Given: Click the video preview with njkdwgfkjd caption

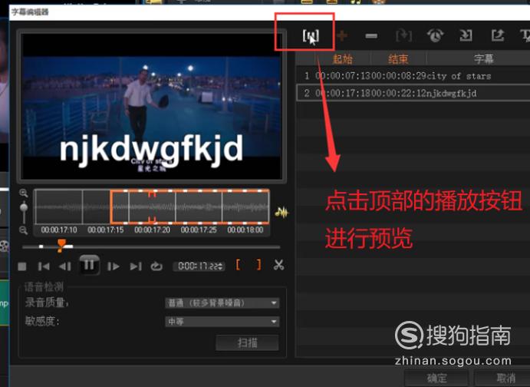Looking at the screenshot, I should pos(151,106).
